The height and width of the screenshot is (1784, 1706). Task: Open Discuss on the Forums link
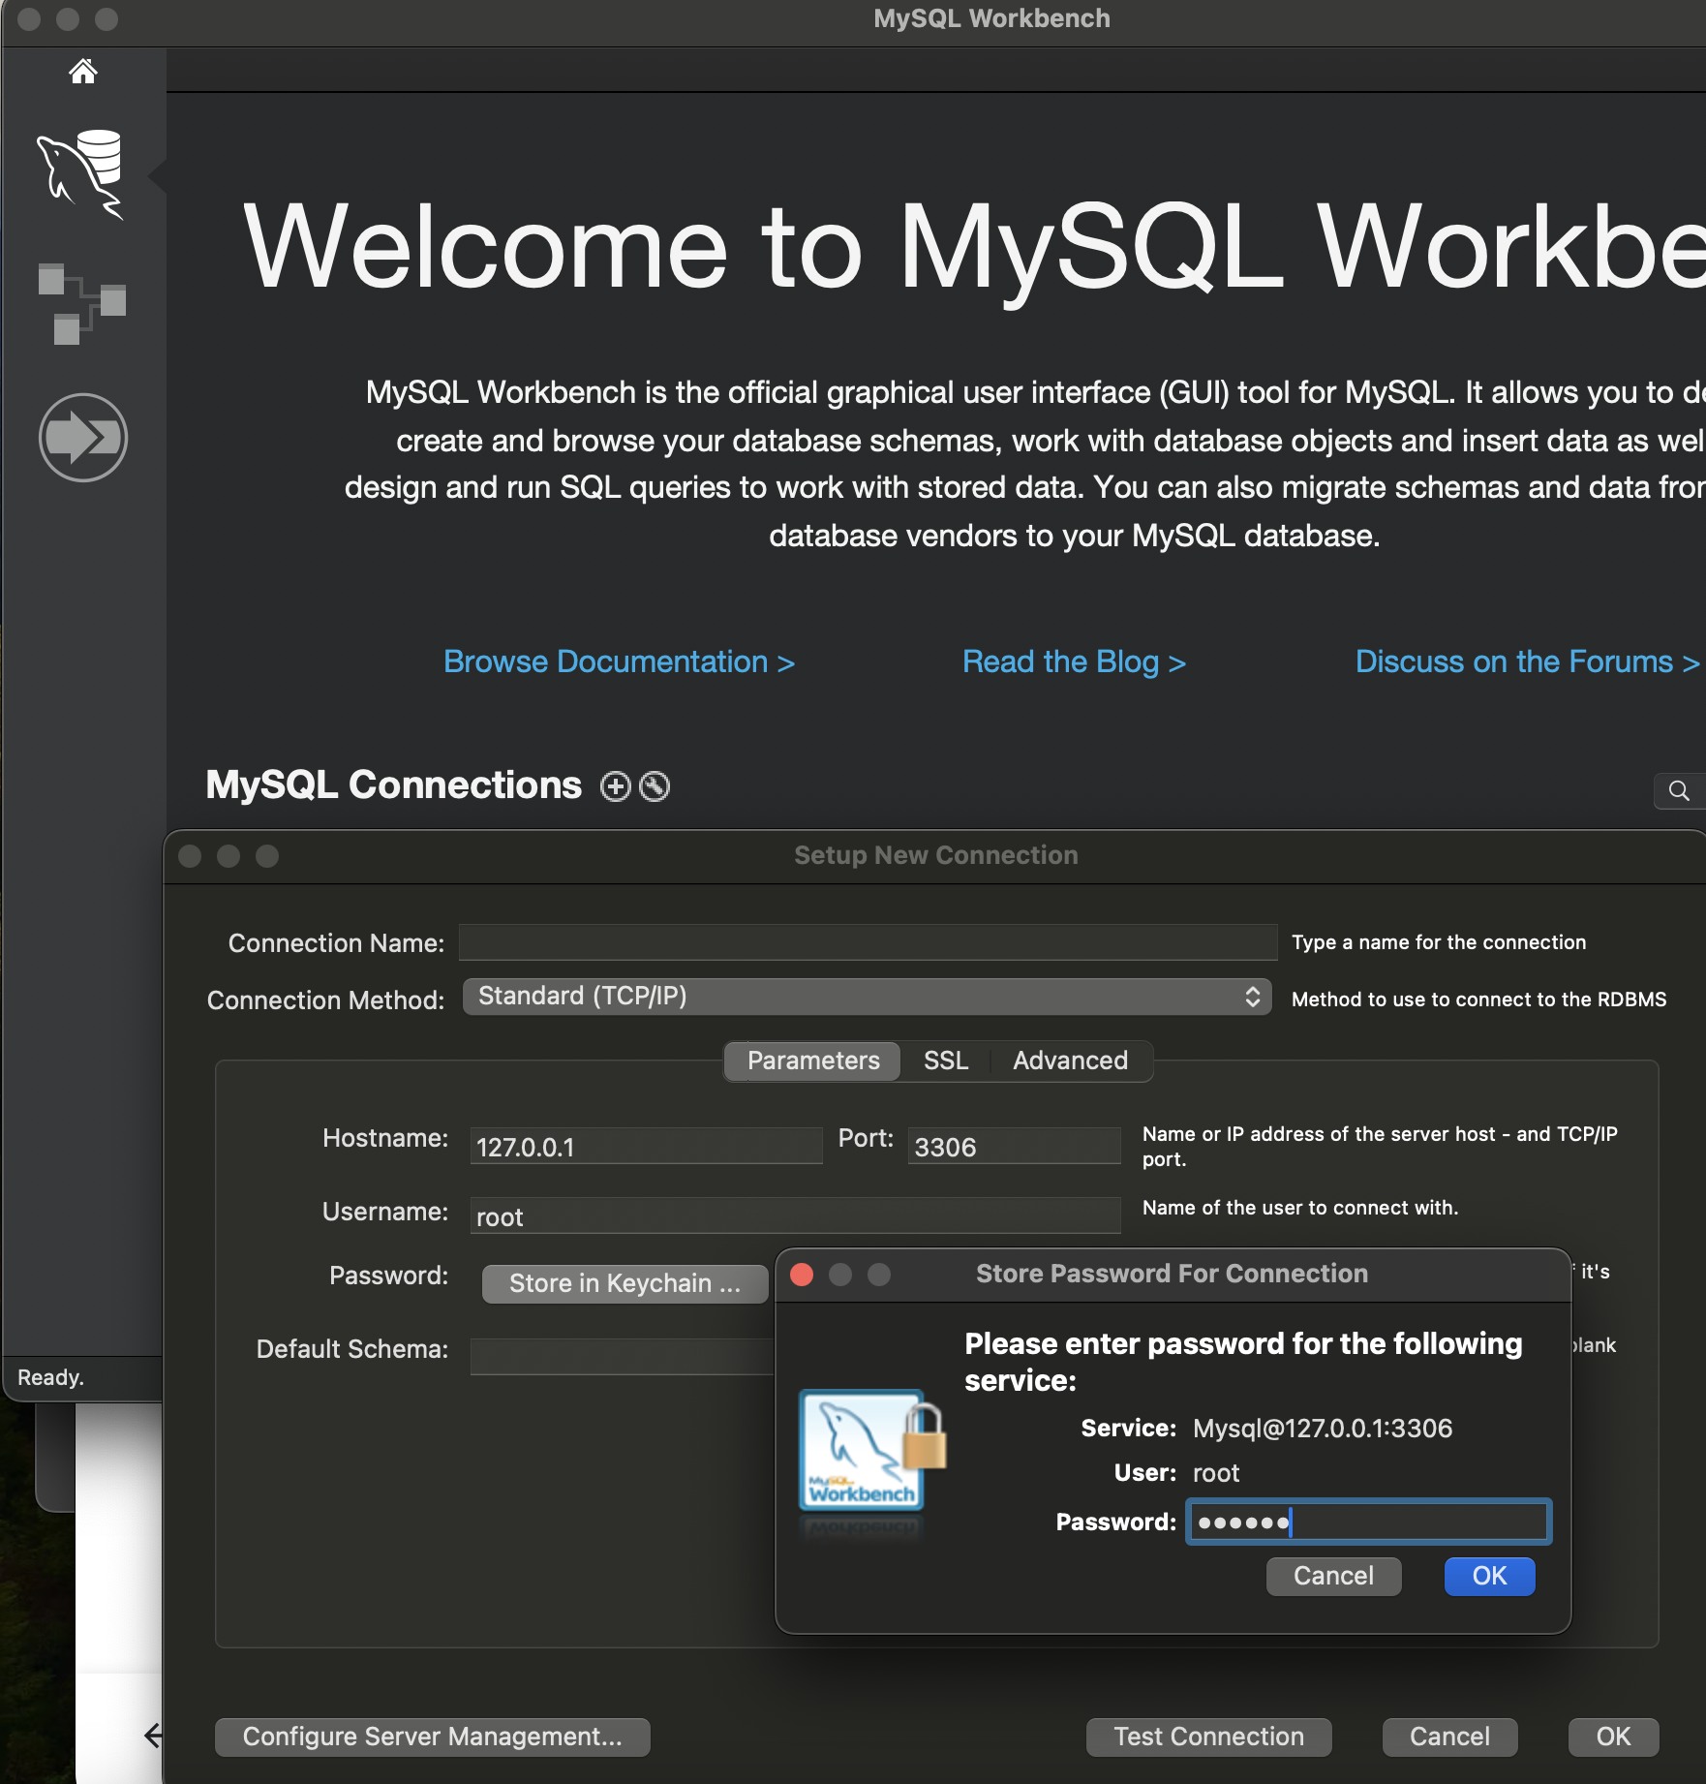1527,662
